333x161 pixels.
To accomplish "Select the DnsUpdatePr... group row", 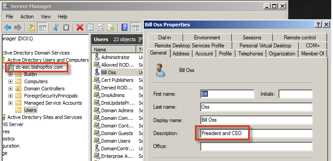I will tap(118, 103).
